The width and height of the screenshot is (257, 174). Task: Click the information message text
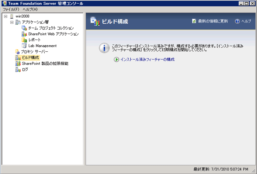tap(178, 48)
